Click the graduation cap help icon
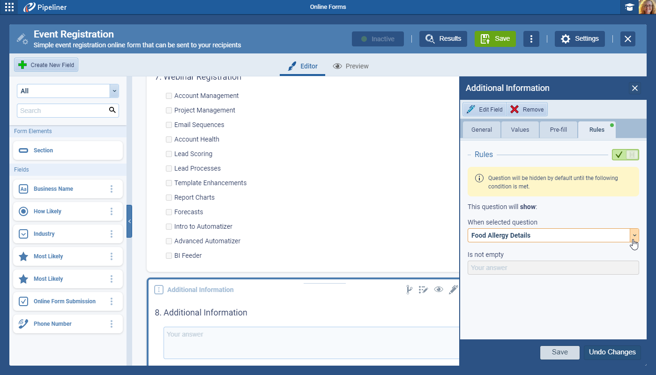This screenshot has width=656, height=375. coord(629,7)
